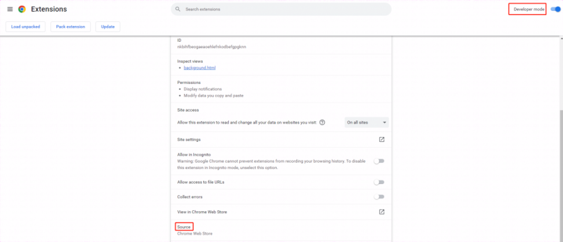Enable the Collect errors switch
Viewport: 563px width, 242px height.
pos(379,197)
